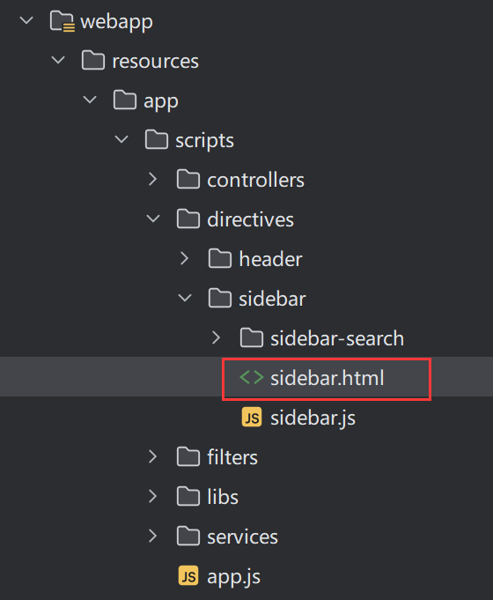Click the webapp folder icon
Image resolution: width=493 pixels, height=600 pixels.
62,21
